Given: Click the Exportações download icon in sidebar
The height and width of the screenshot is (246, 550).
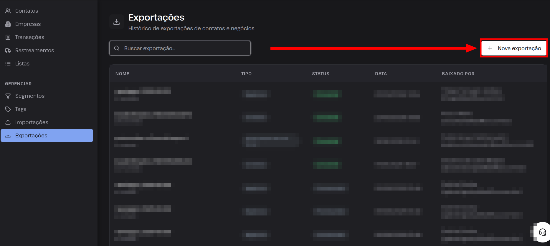Looking at the screenshot, I should tap(8, 136).
